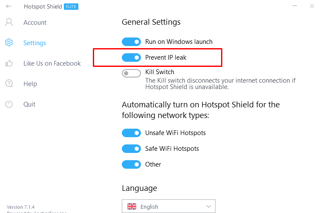Select Like Us on Facebook

(x=52, y=63)
